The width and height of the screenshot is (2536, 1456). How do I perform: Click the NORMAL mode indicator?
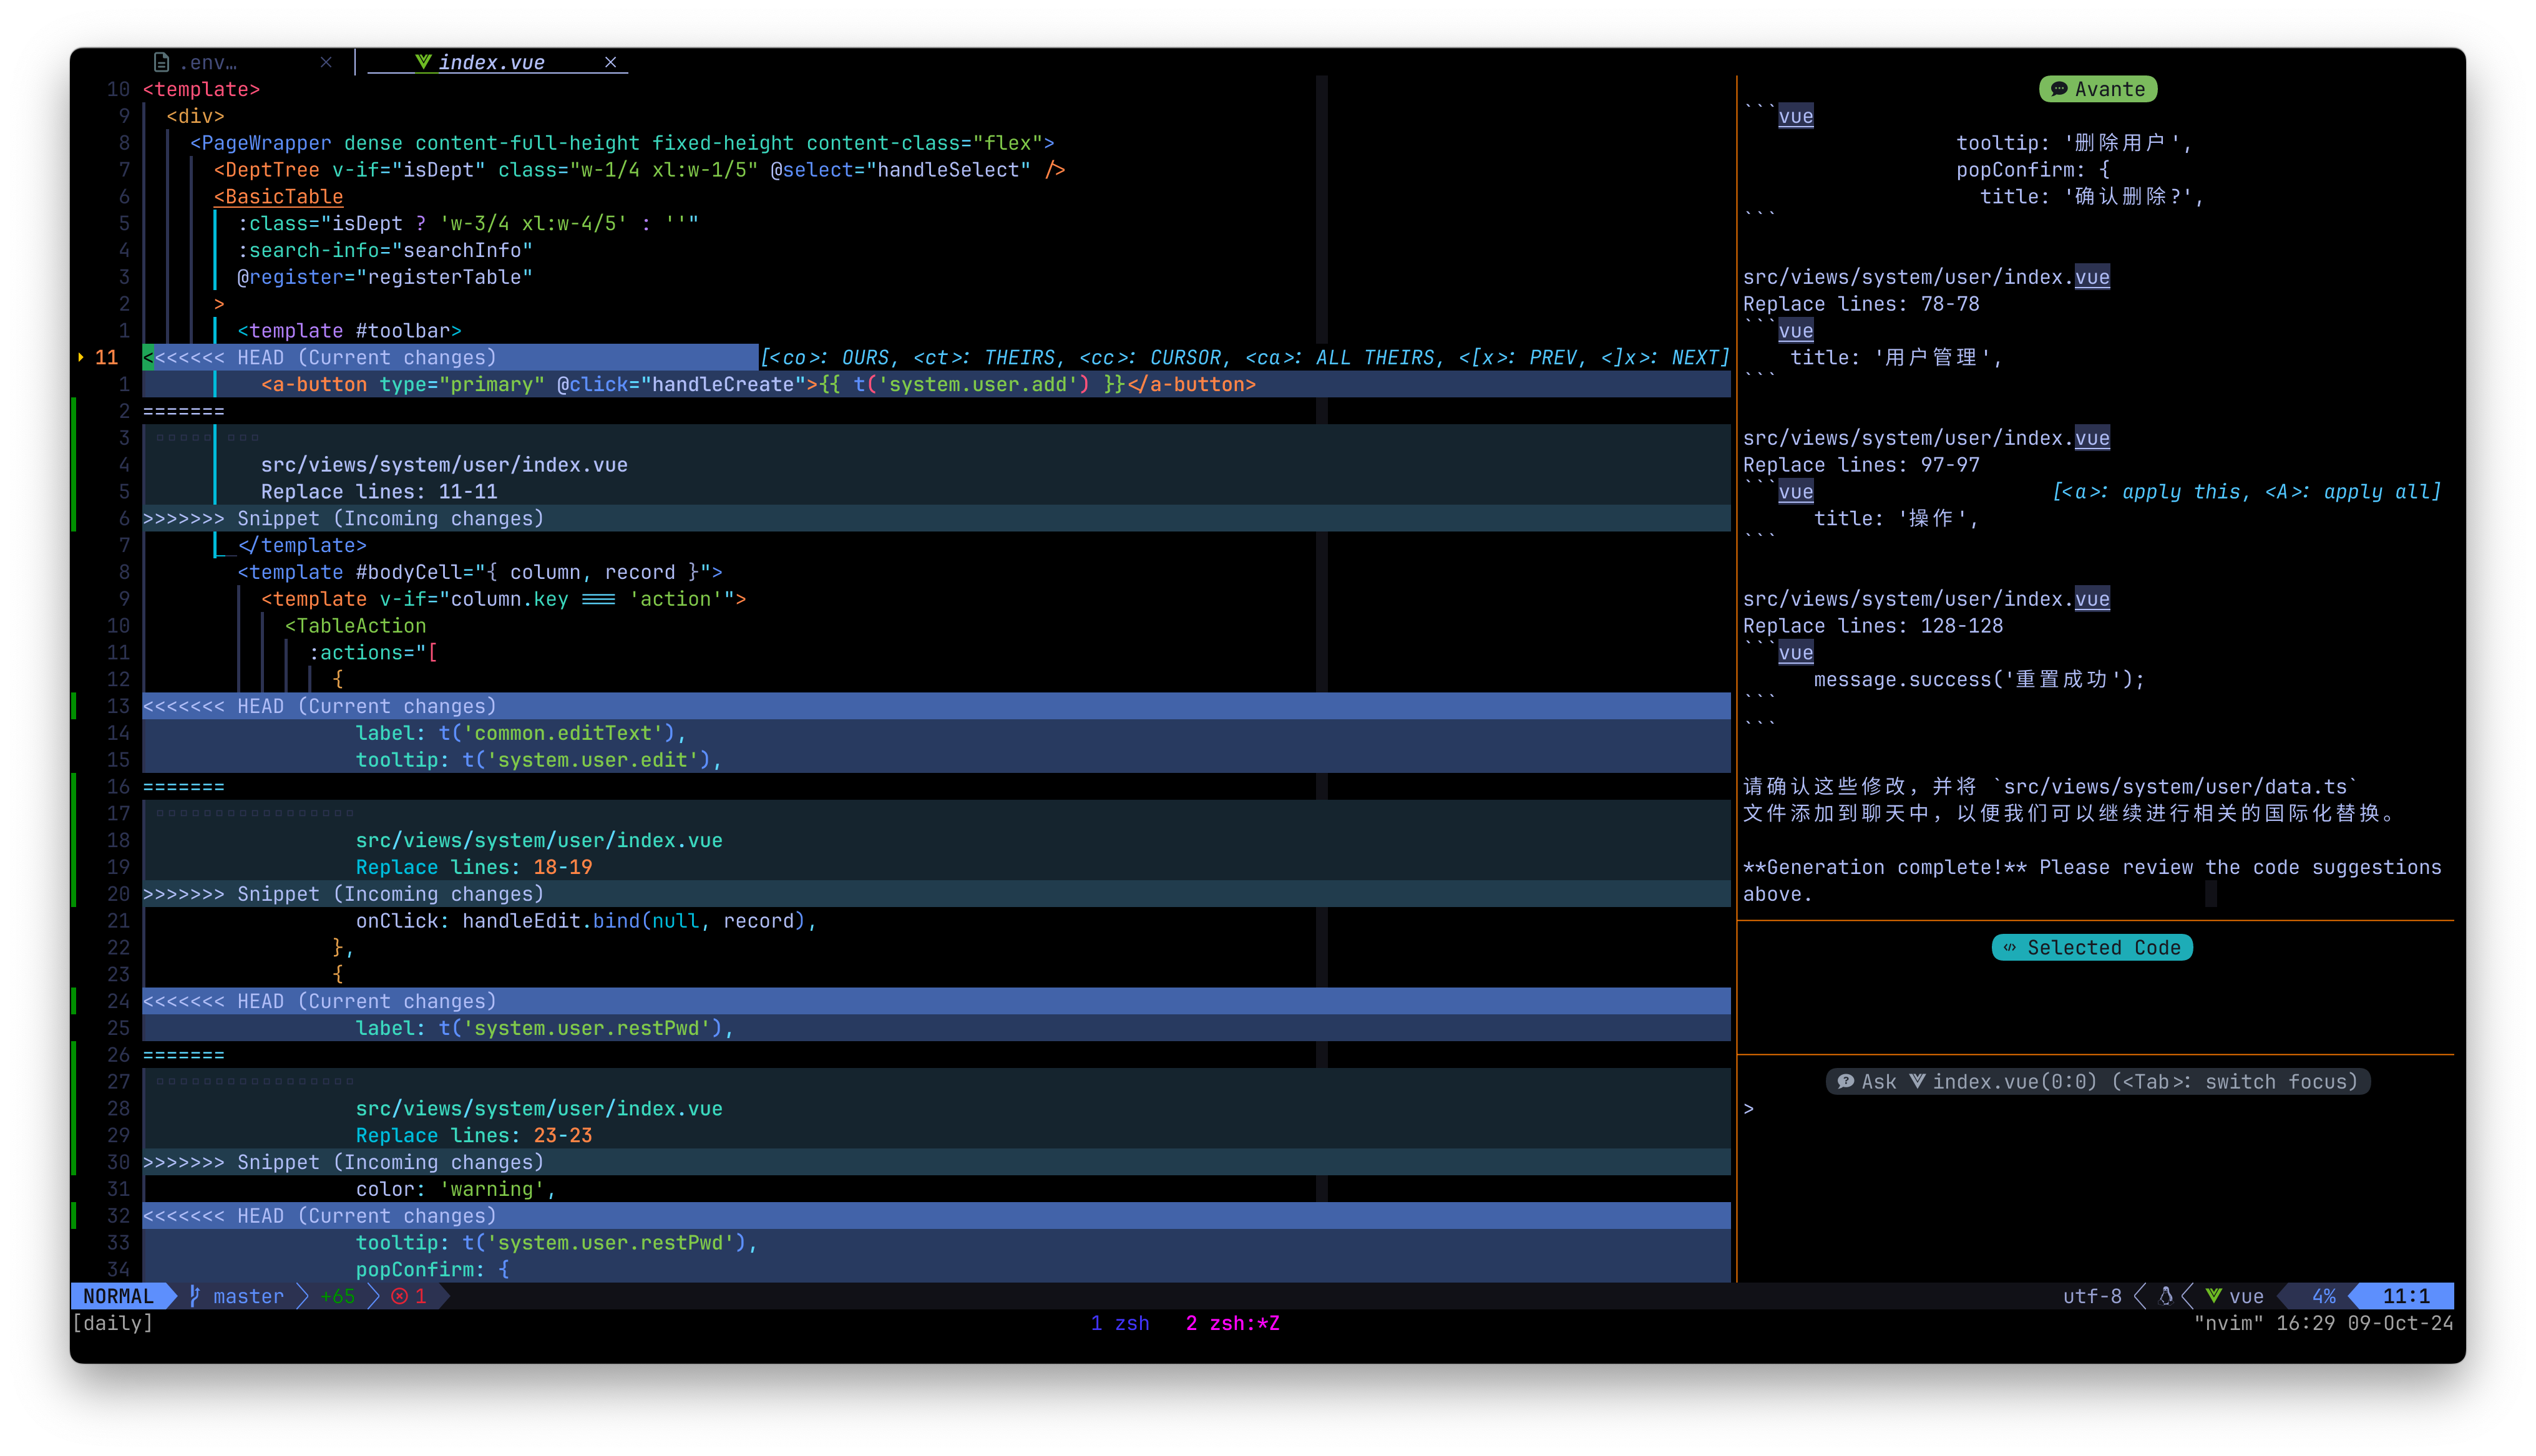tap(118, 1296)
